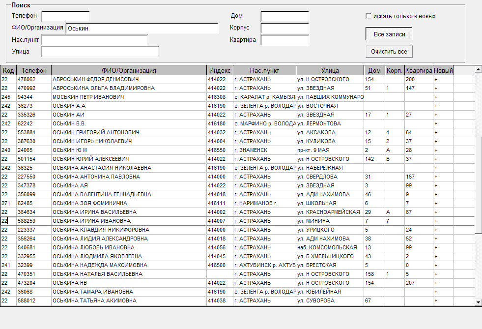The height and width of the screenshot is (329, 482).
Task: Select row ОСЬКИНА КЛАВДИЯ НИКИФОРОВНА
Action: 237,230
